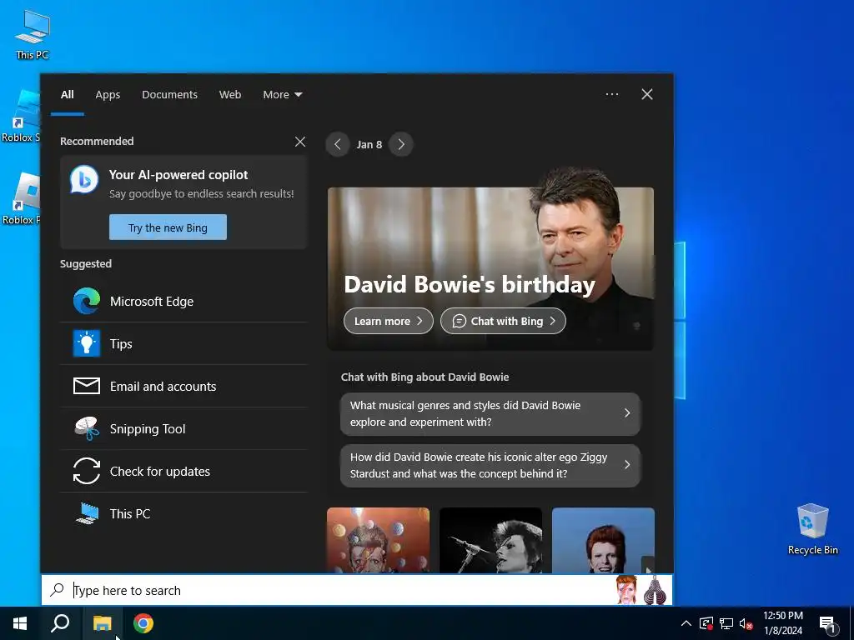Click the security alert tray icon
The height and width of the screenshot is (640, 854).
[x=706, y=623]
